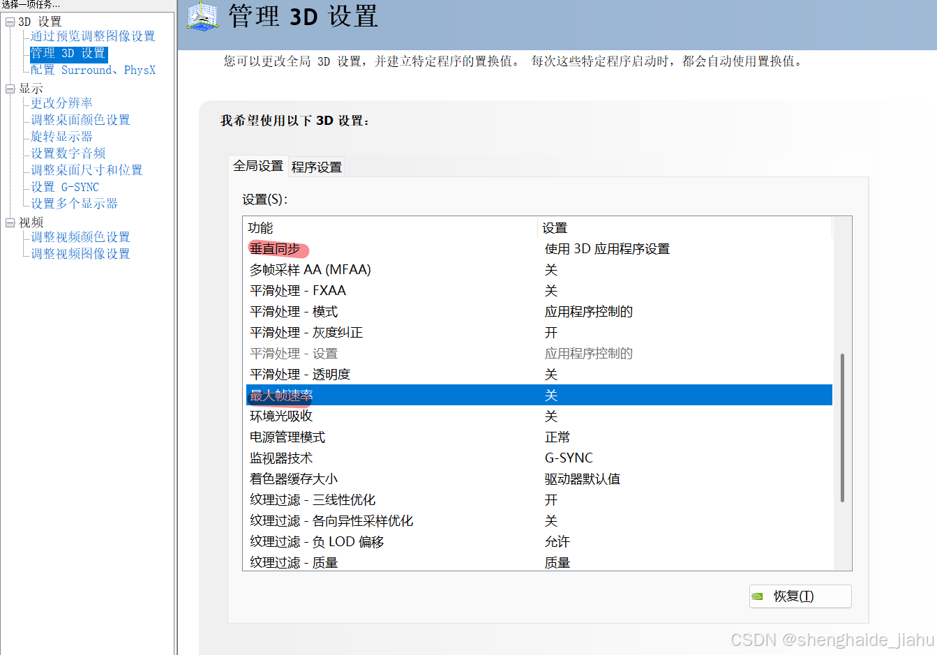Open 旋转显示器 page
Image resolution: width=937 pixels, height=655 pixels.
point(61,137)
